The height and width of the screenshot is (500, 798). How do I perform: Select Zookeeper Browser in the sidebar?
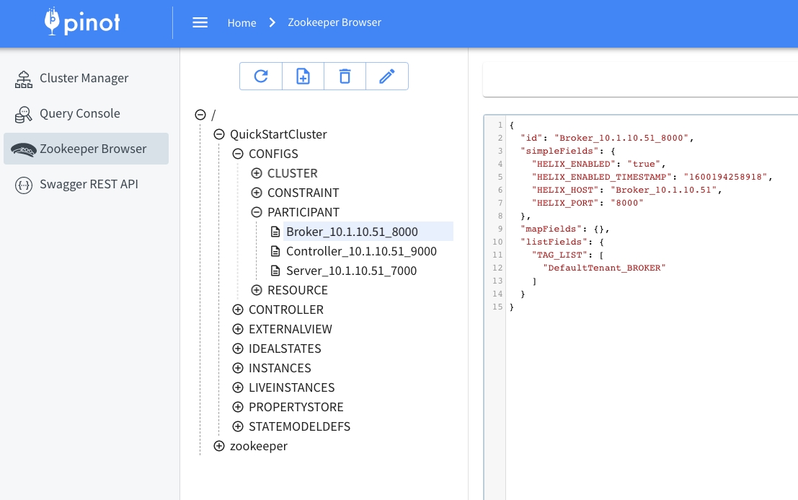(x=92, y=149)
